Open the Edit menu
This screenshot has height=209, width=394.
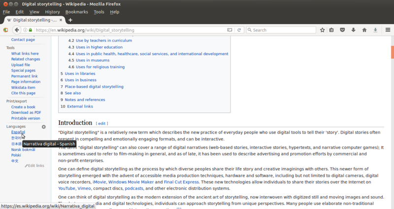pyautogui.click(x=19, y=12)
